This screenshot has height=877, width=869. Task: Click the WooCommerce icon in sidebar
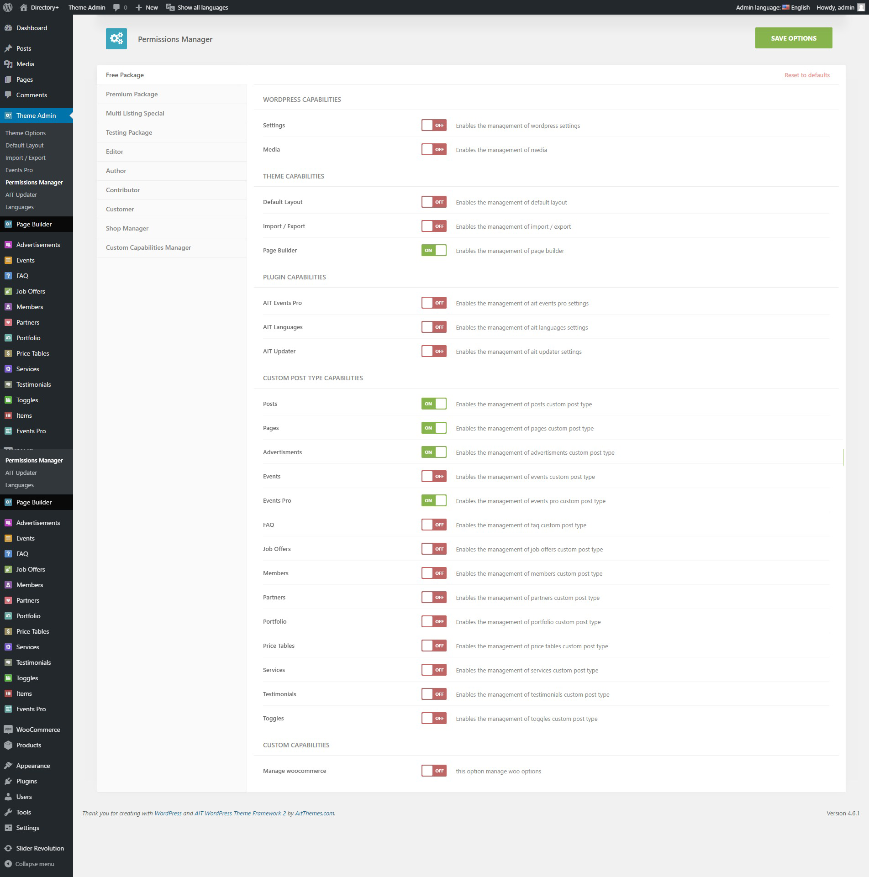coord(8,730)
